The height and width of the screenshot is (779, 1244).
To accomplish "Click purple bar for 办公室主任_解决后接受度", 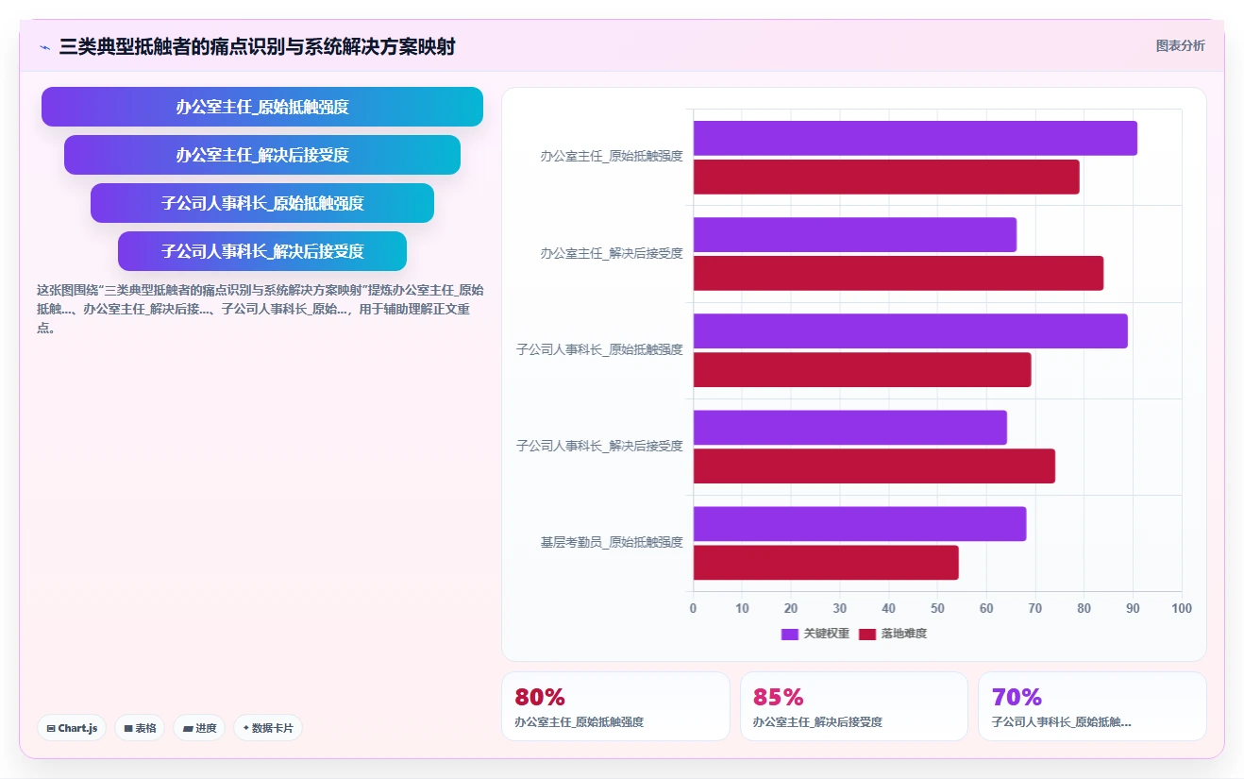I will tap(855, 235).
